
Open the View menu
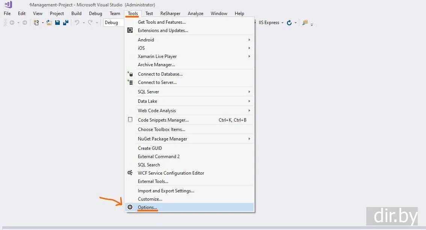pos(38,13)
